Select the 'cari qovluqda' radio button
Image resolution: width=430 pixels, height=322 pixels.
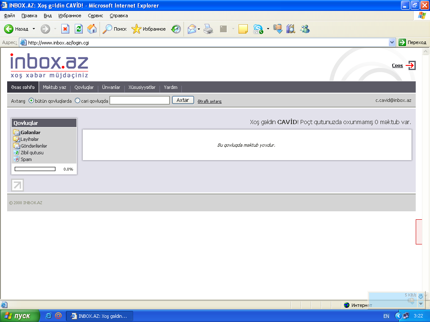[x=77, y=101]
